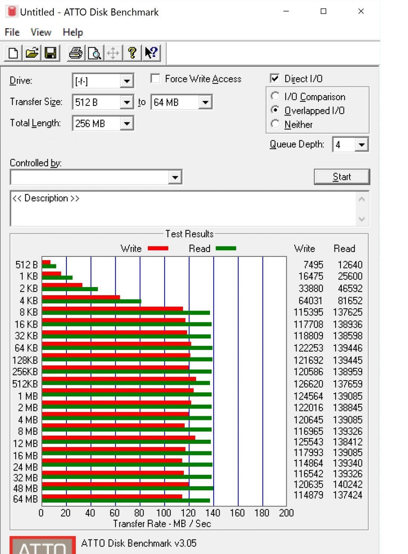
Task: Save results with floppy disk icon
Action: click(50, 53)
